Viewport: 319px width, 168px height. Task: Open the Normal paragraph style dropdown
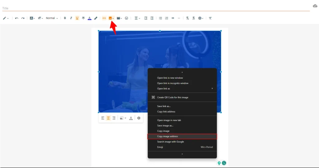point(52,18)
